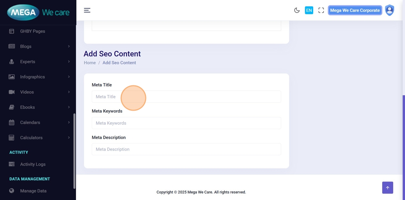Viewport: 405px width, 200px height.
Task: Toggle dark mode with moon icon
Action: (x=297, y=10)
